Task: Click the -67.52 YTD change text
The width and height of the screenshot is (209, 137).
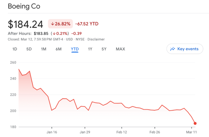Action: click(x=87, y=24)
